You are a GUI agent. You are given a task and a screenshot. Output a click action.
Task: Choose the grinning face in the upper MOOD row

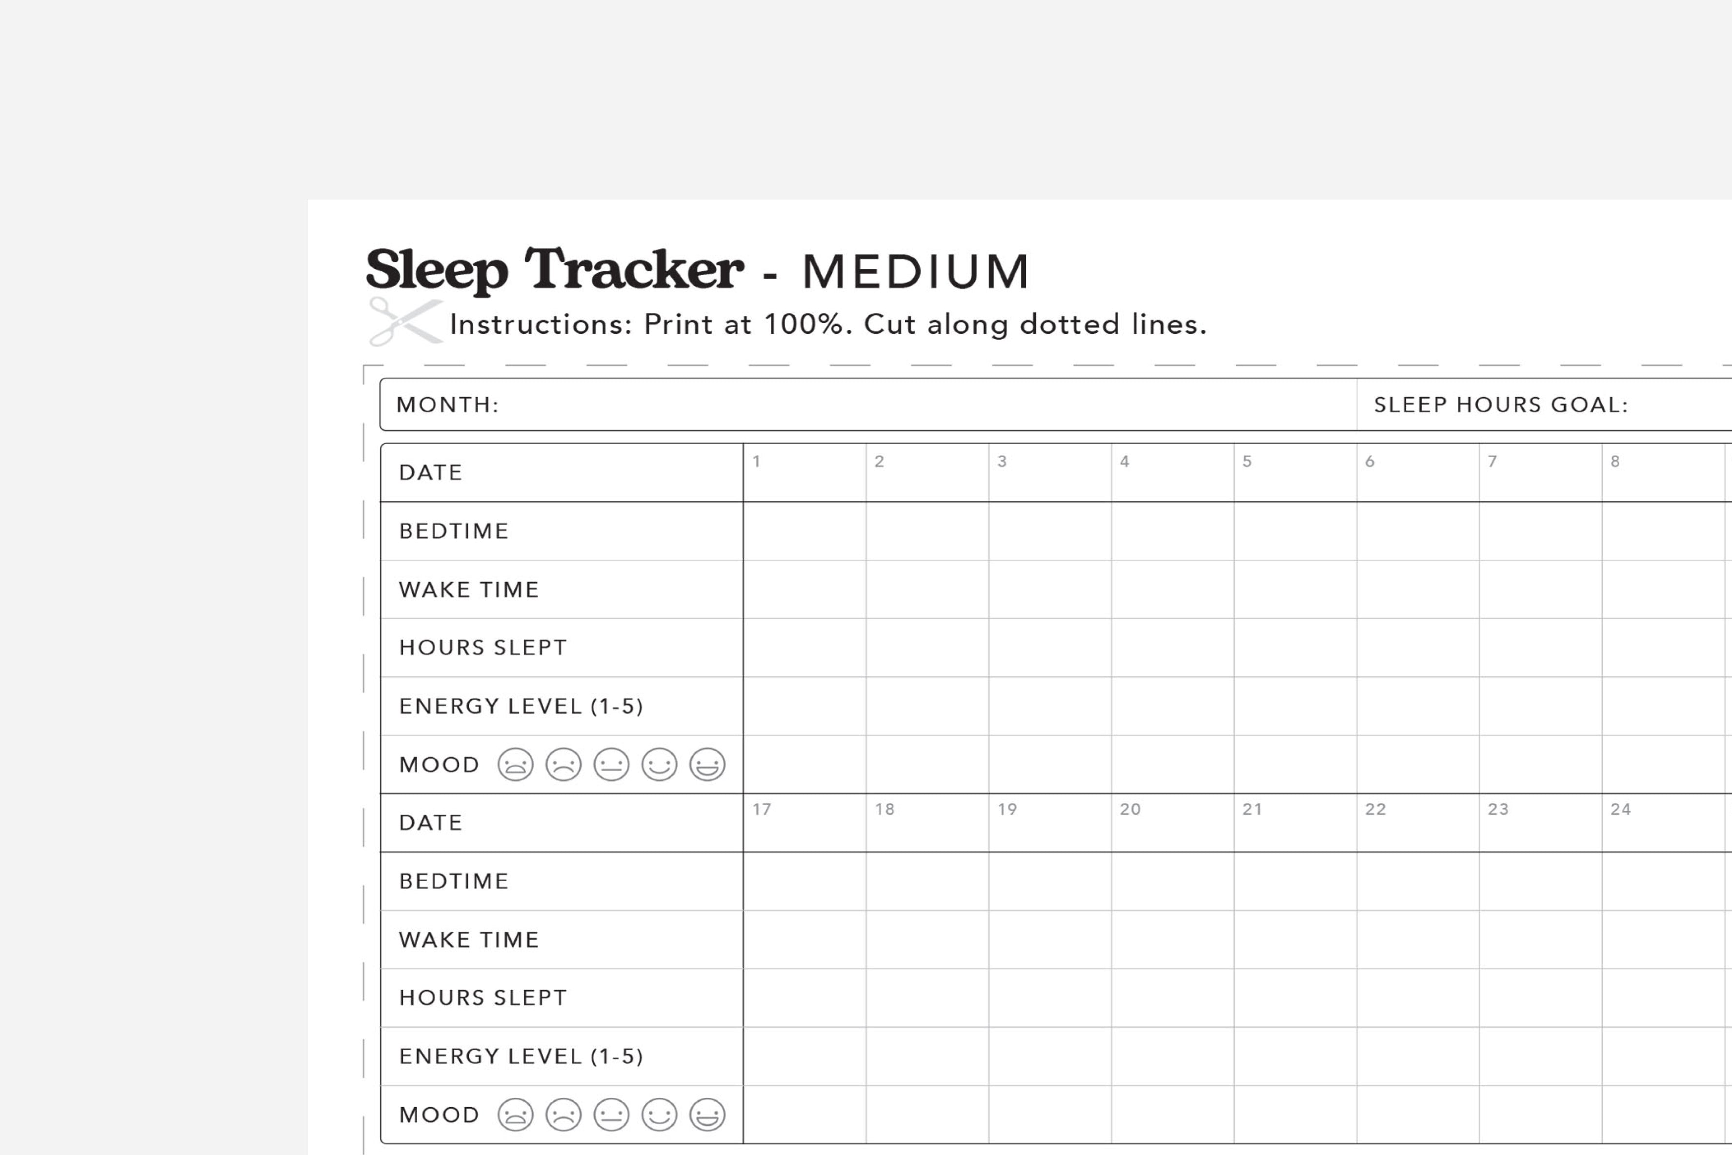[x=707, y=764]
